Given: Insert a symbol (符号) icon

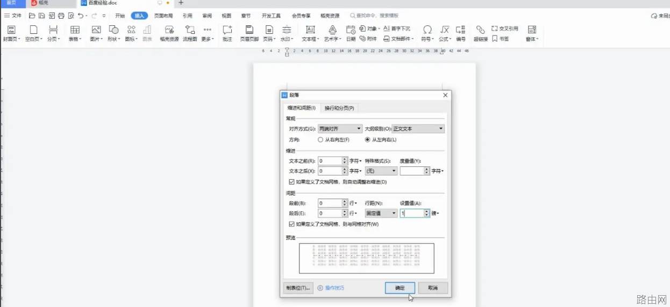Looking at the screenshot, I should pyautogui.click(x=427, y=30).
